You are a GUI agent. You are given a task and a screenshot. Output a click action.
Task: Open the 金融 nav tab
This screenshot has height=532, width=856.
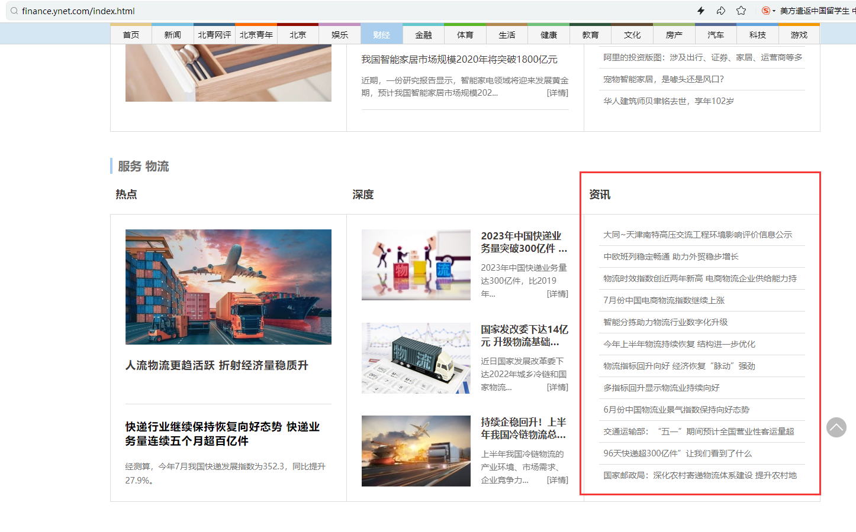(x=423, y=35)
